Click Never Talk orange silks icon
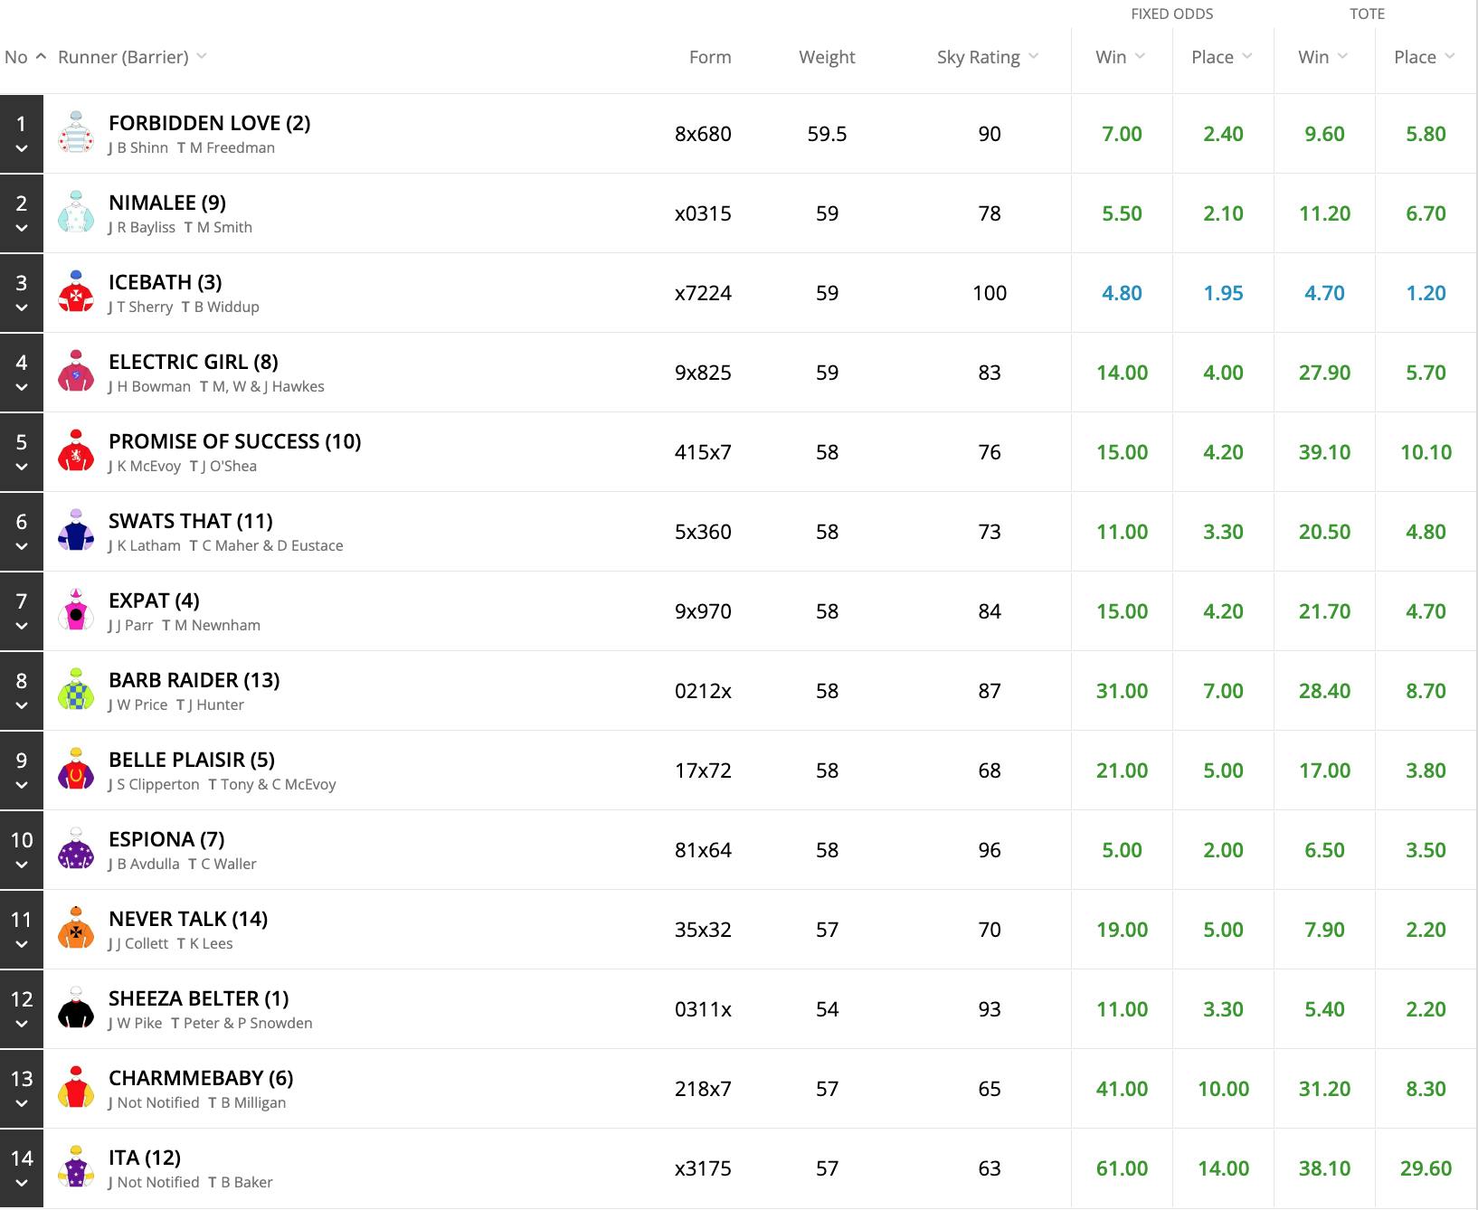The width and height of the screenshot is (1478, 1210). point(76,929)
